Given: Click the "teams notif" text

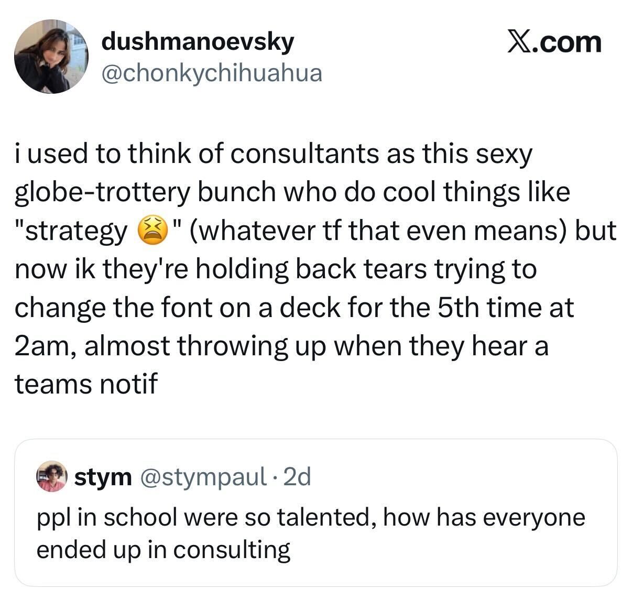Looking at the screenshot, I should 85,384.
